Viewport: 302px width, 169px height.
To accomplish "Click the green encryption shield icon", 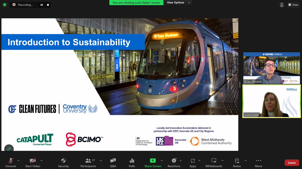I will [x=5, y=5].
